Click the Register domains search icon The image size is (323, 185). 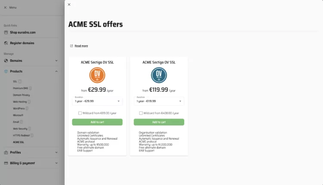6,43
